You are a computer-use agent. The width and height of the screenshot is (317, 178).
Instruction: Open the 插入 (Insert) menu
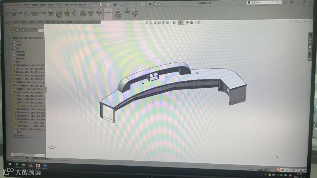point(51,5)
